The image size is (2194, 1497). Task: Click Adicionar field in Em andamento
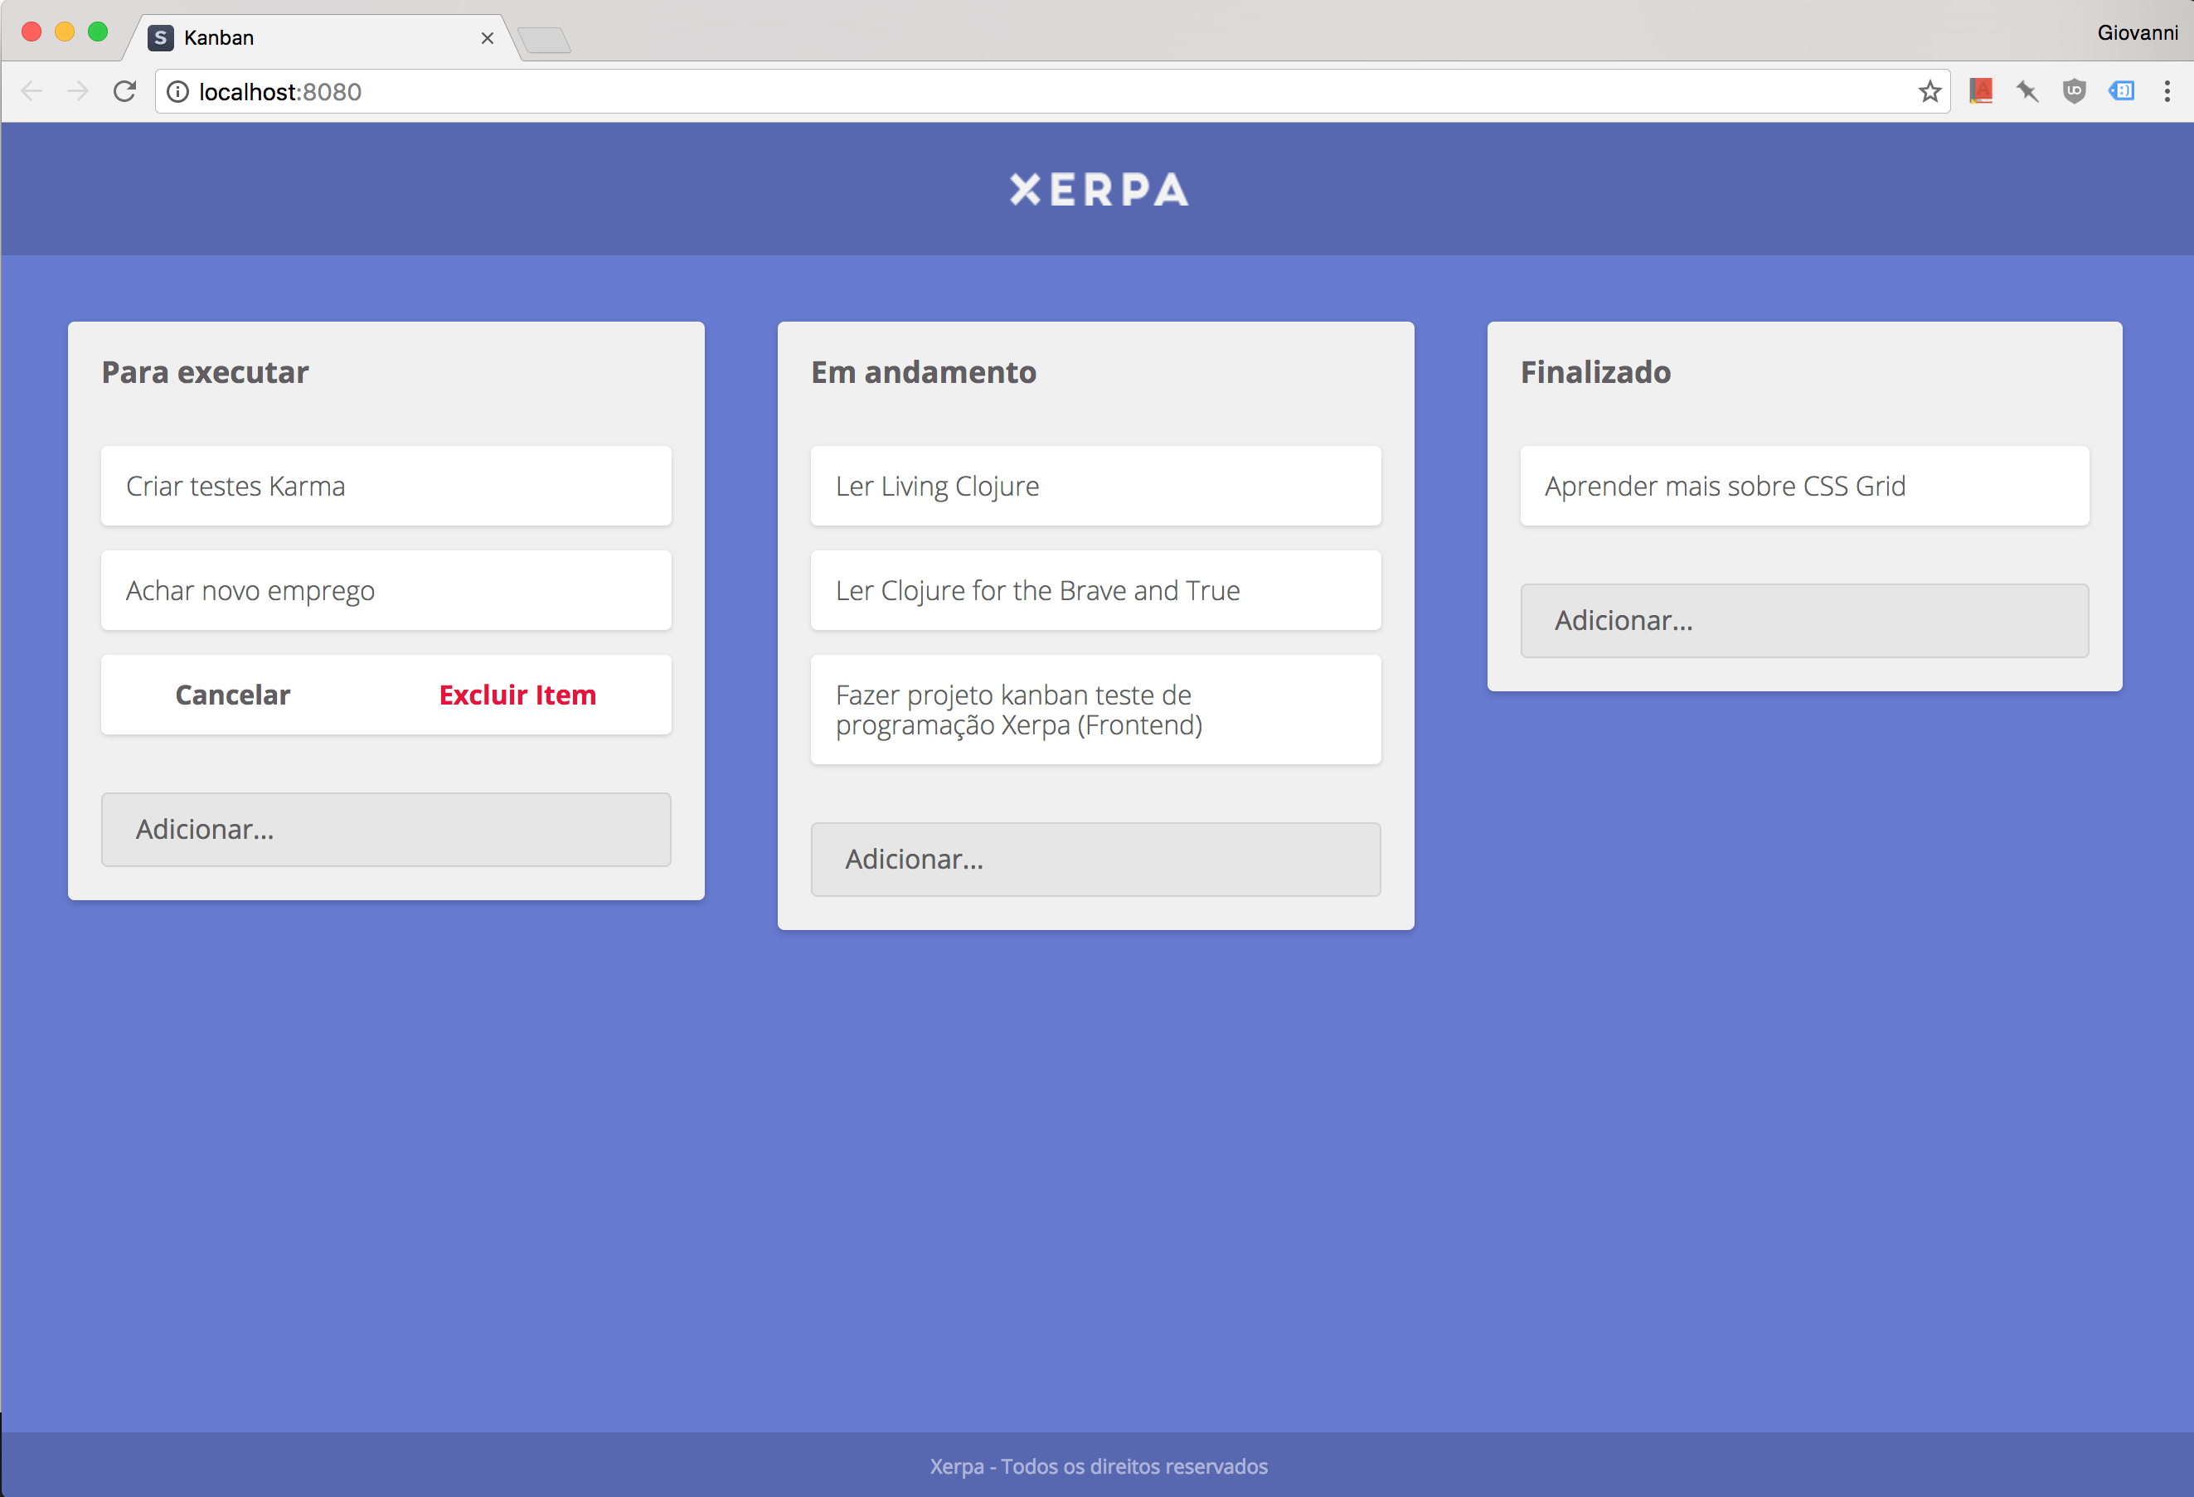(x=1095, y=859)
